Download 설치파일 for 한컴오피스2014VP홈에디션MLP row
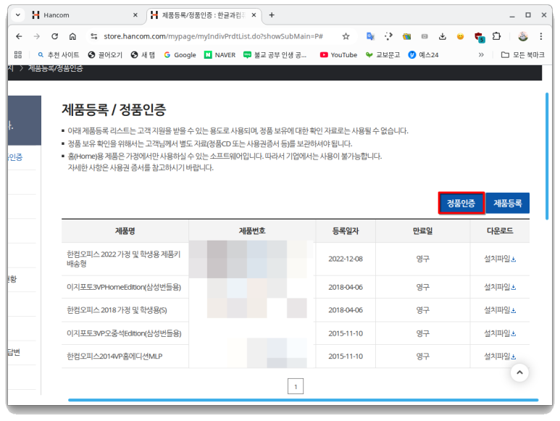 pyautogui.click(x=500, y=356)
